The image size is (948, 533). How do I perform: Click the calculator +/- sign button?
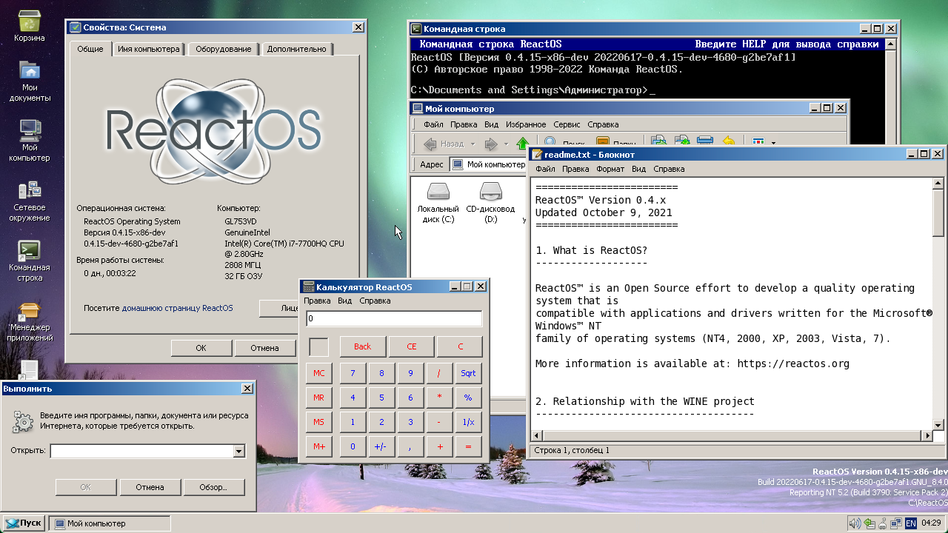tap(381, 446)
